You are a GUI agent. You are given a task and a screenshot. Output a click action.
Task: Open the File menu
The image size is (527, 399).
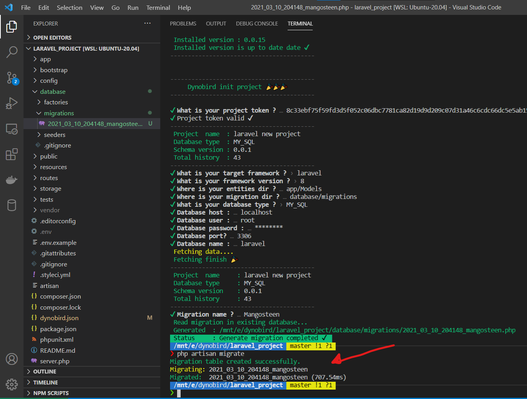pos(26,7)
